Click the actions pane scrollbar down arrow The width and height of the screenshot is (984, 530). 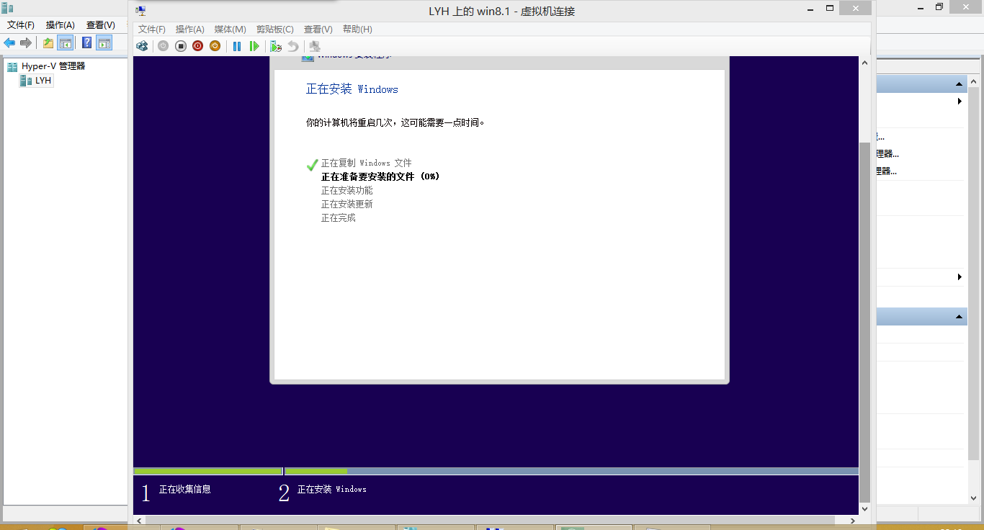pyautogui.click(x=974, y=497)
